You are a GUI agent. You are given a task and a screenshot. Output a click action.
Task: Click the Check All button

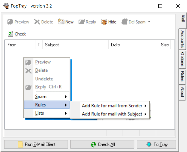pos(102,144)
